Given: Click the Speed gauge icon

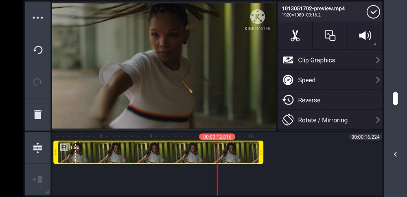Looking at the screenshot, I should coord(288,80).
